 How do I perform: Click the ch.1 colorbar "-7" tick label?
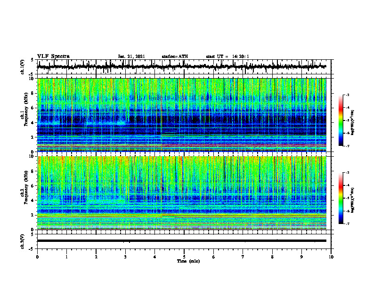click(x=347, y=146)
